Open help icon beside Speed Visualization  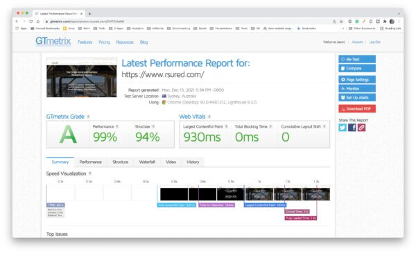pos(90,173)
